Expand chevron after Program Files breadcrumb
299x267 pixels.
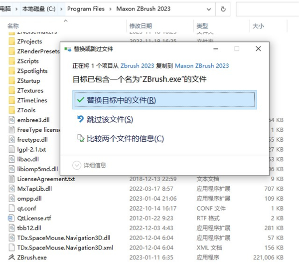point(111,9)
